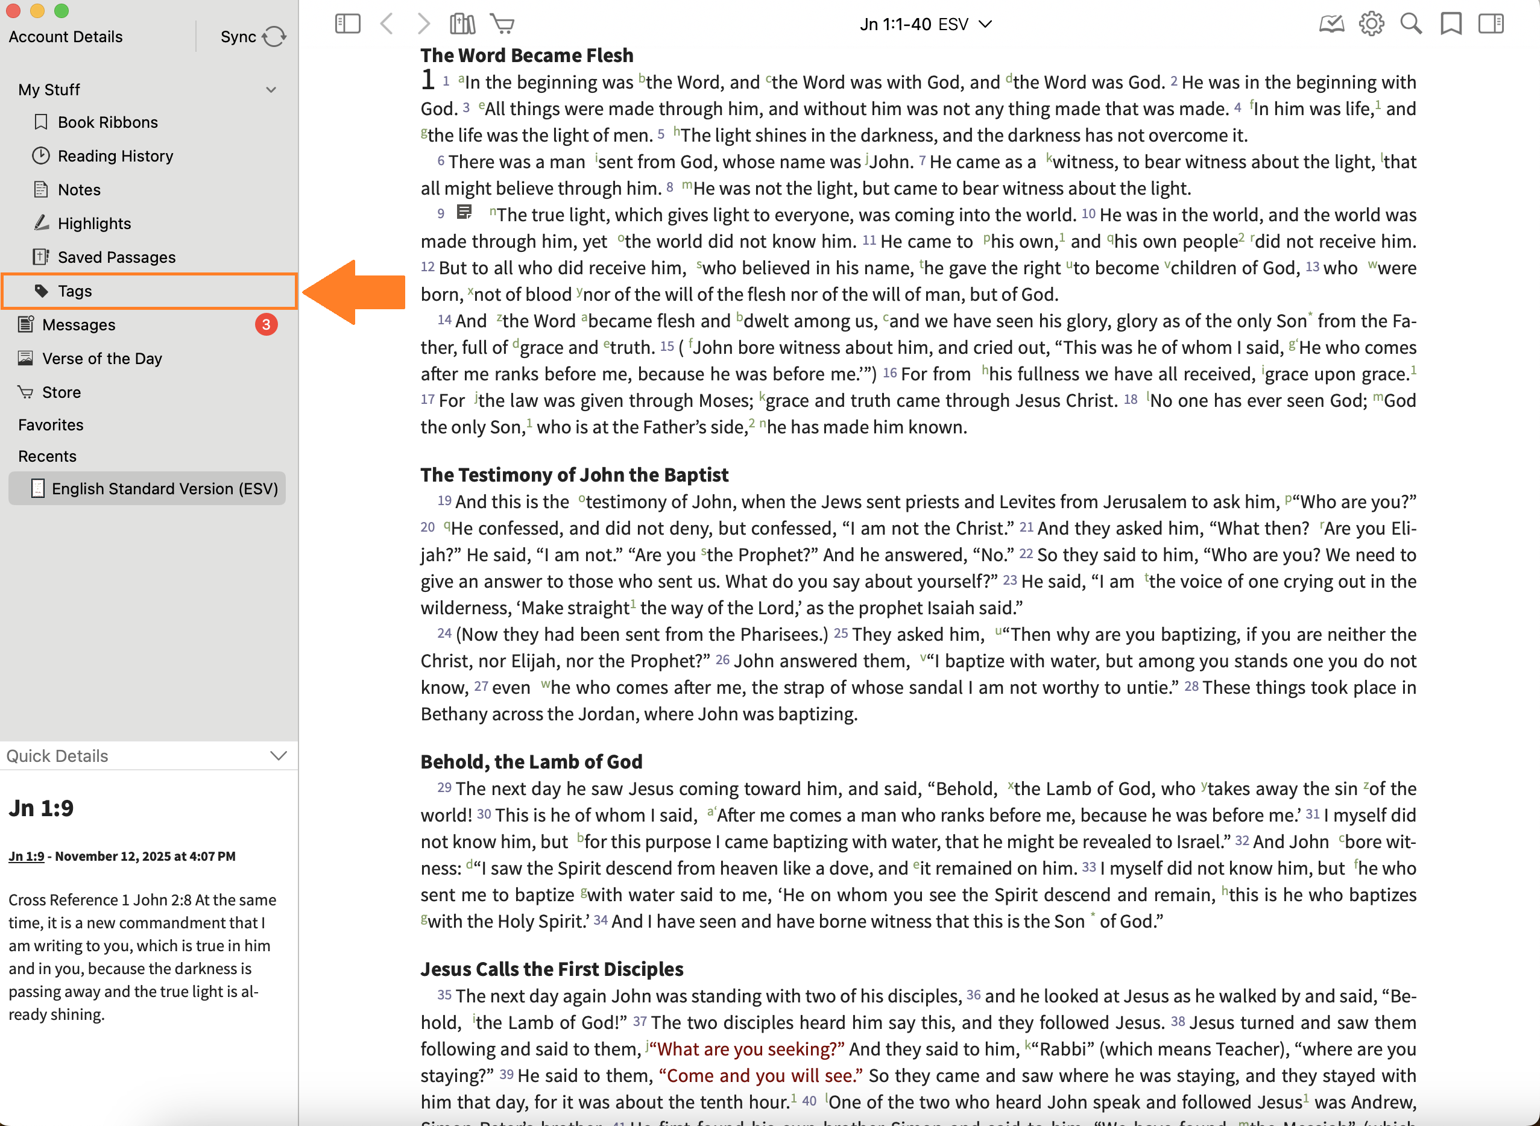Click the Tags label icon

pos(41,291)
